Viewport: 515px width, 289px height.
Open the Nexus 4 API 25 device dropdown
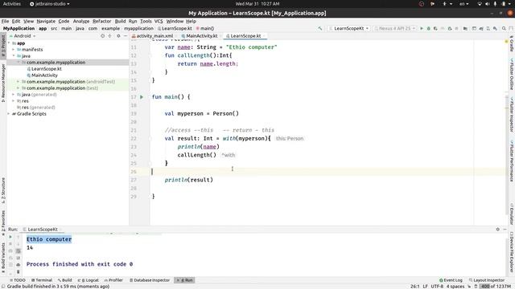click(x=395, y=29)
